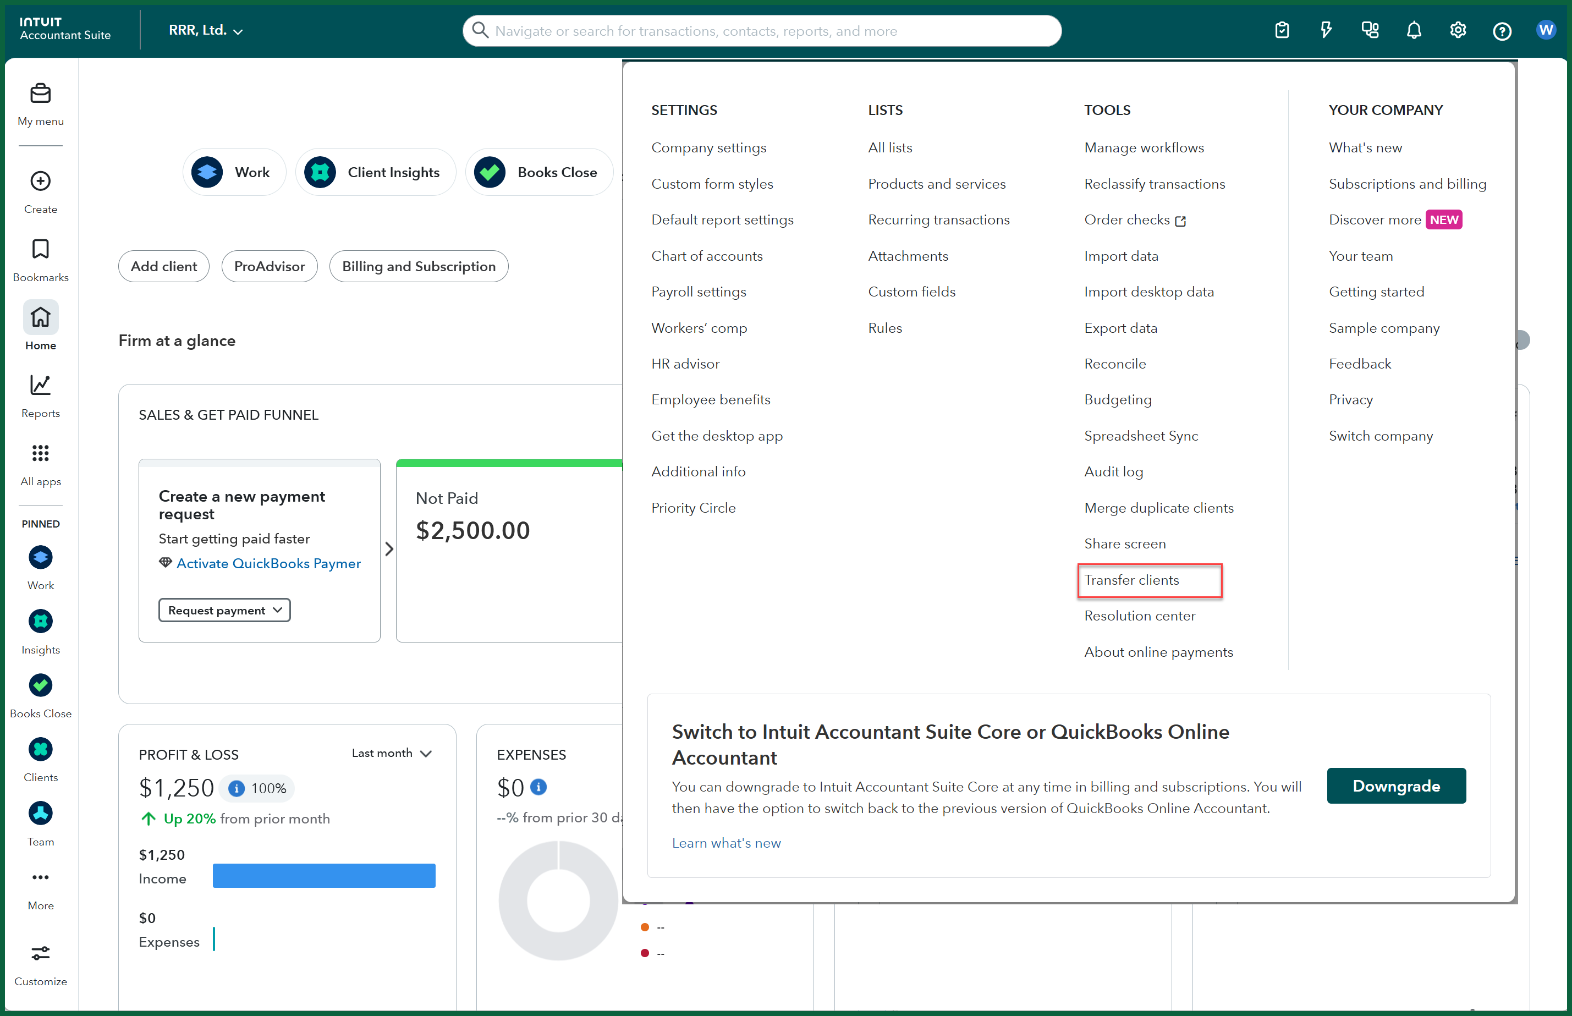Open All apps grid icon

[x=40, y=453]
